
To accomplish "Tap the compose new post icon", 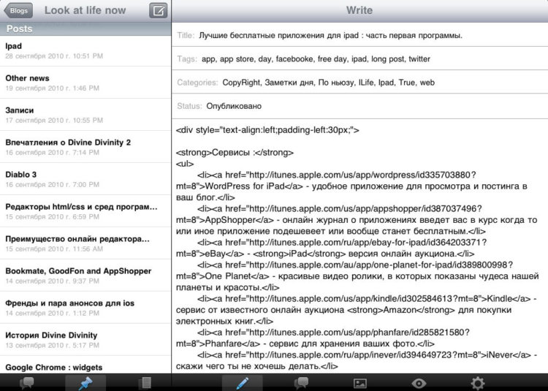I will coord(159,10).
